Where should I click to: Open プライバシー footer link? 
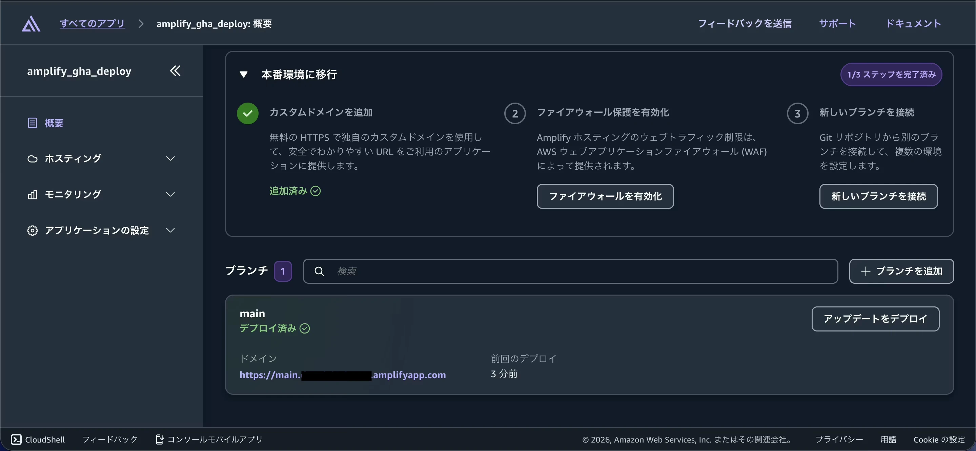pos(839,439)
